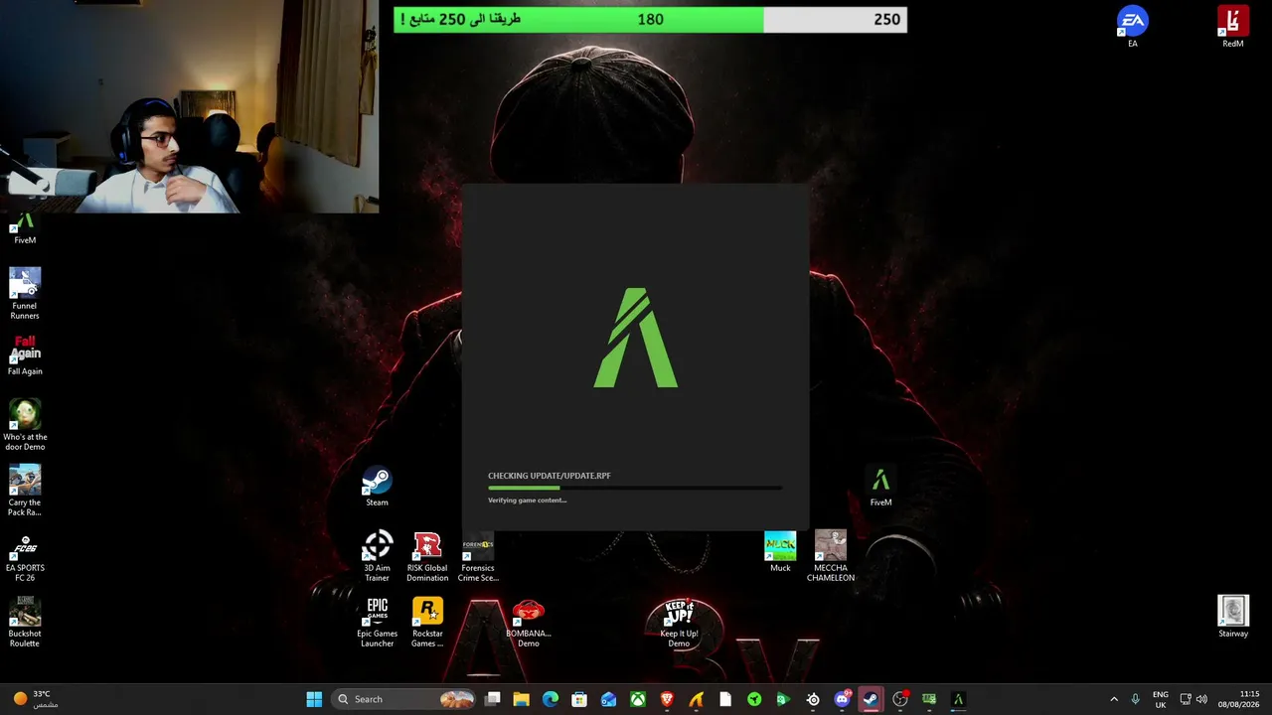1272x715 pixels.
Task: Click the 'CHECKING UPDATE/UPDATE.RPF' status text
Action: pyautogui.click(x=549, y=476)
